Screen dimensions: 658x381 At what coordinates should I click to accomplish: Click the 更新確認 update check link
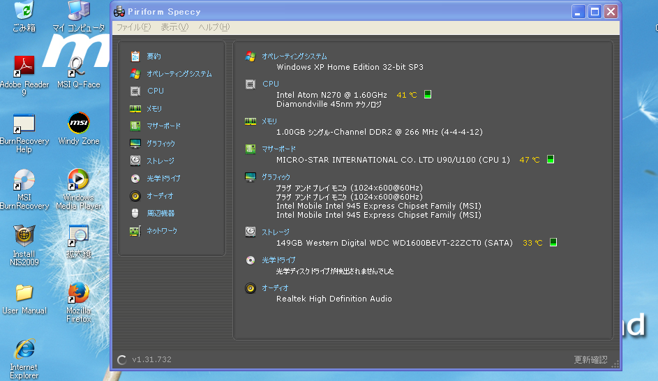(590, 360)
